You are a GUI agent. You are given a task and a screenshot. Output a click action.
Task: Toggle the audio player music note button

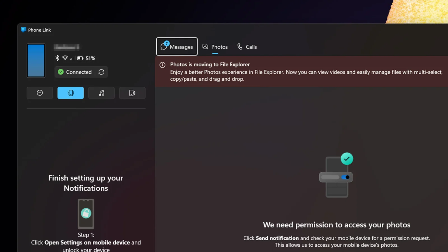click(x=101, y=93)
